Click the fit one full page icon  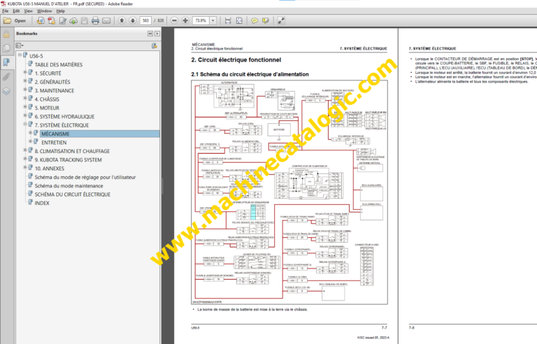pos(239,20)
